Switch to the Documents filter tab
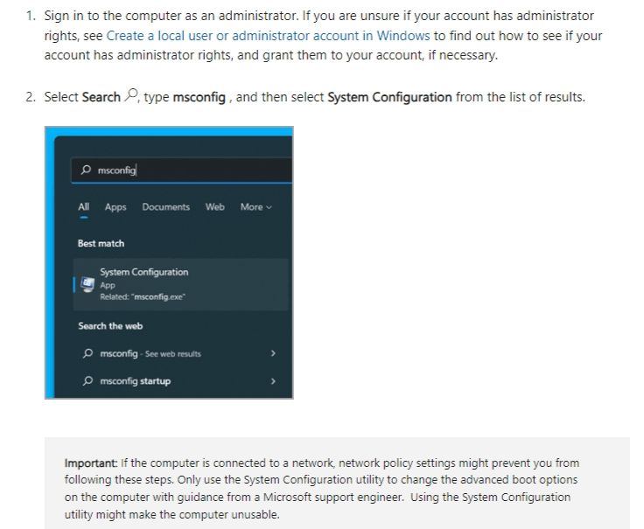The height and width of the screenshot is (529, 644). click(166, 207)
